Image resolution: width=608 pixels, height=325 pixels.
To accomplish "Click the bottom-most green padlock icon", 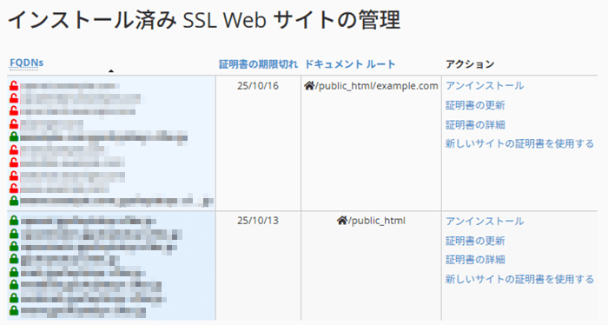I will 14,310.
